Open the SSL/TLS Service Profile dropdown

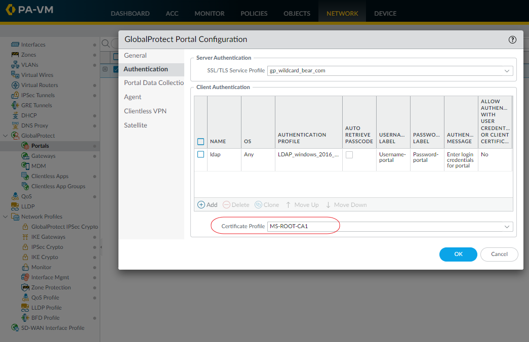coord(507,71)
